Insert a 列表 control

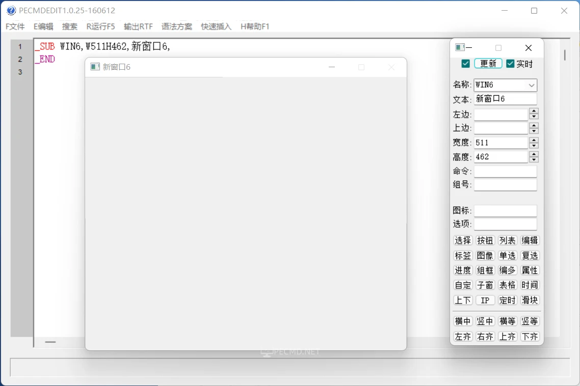pyautogui.click(x=507, y=241)
